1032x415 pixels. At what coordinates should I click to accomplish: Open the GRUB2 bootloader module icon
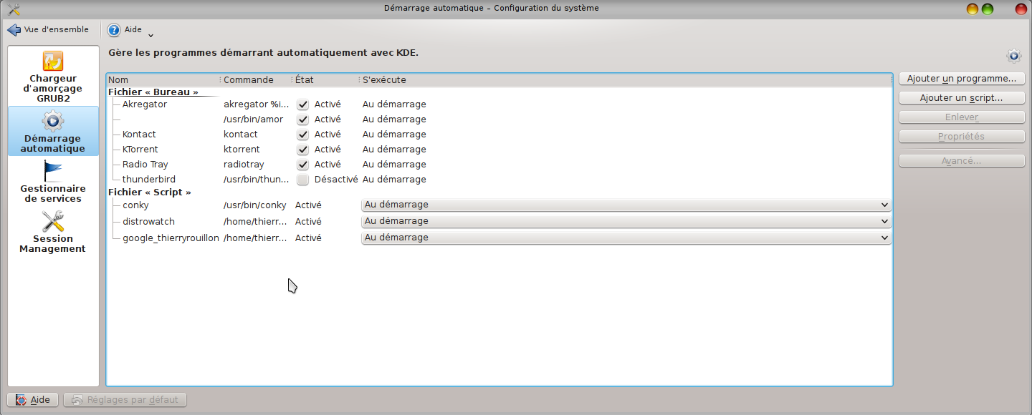(53, 61)
